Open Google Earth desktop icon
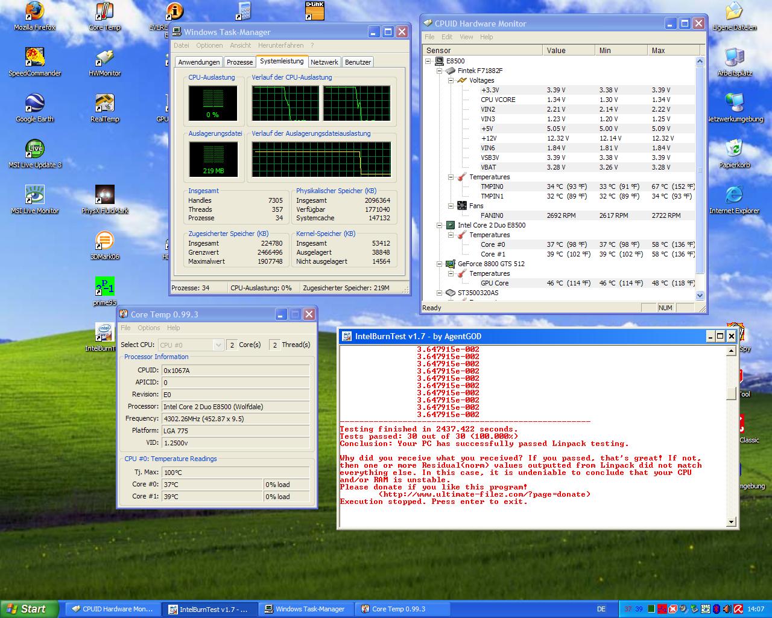The height and width of the screenshot is (618, 772). click(34, 109)
